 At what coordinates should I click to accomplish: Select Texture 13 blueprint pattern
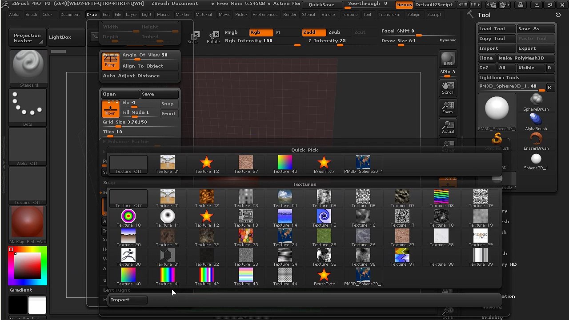pyautogui.click(x=246, y=218)
